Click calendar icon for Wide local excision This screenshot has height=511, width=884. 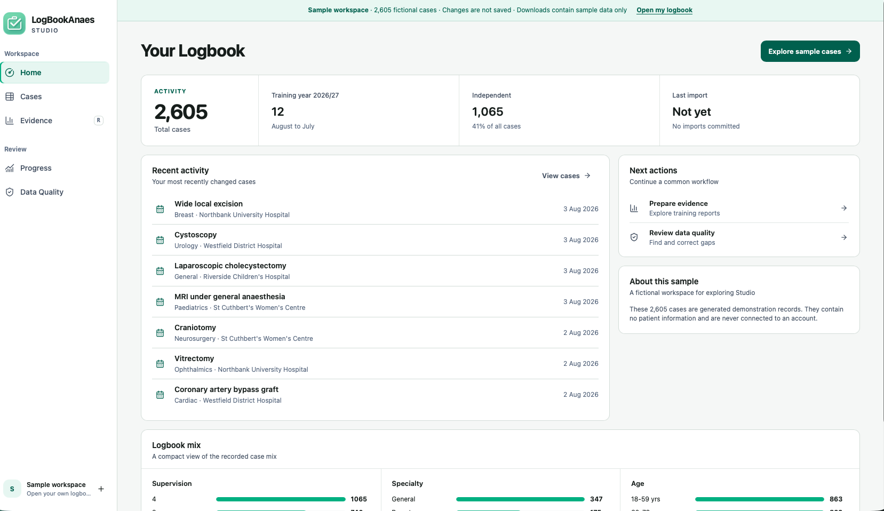(x=160, y=209)
